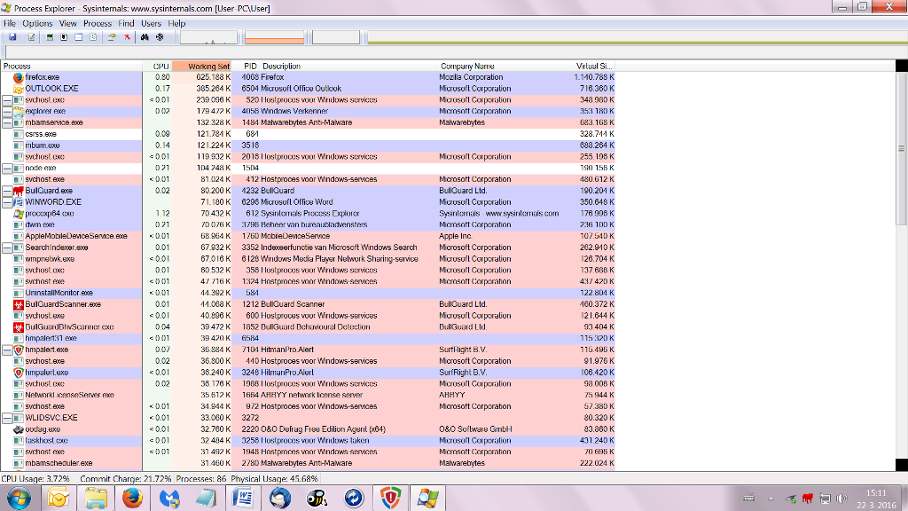Click the volume icon in system tray
This screenshot has height=511, width=908.
[x=841, y=499]
